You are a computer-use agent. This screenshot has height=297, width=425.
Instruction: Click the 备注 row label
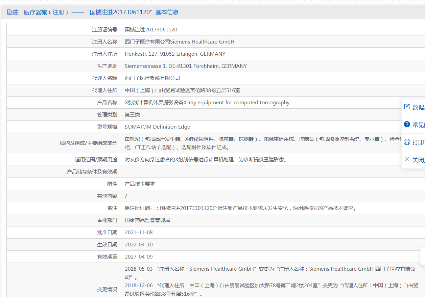(112, 208)
